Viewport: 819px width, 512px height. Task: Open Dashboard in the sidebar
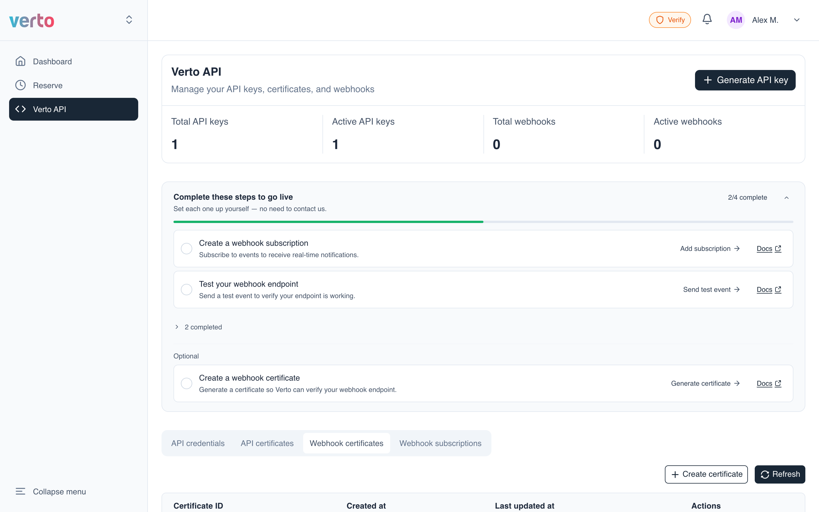tap(73, 61)
